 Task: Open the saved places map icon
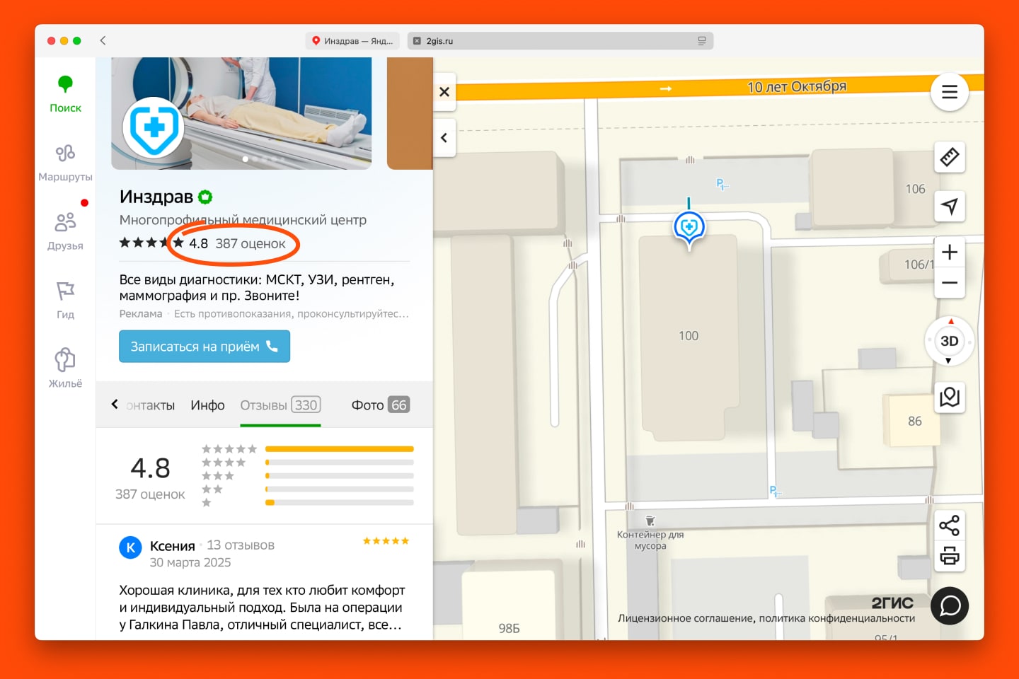pyautogui.click(x=950, y=397)
